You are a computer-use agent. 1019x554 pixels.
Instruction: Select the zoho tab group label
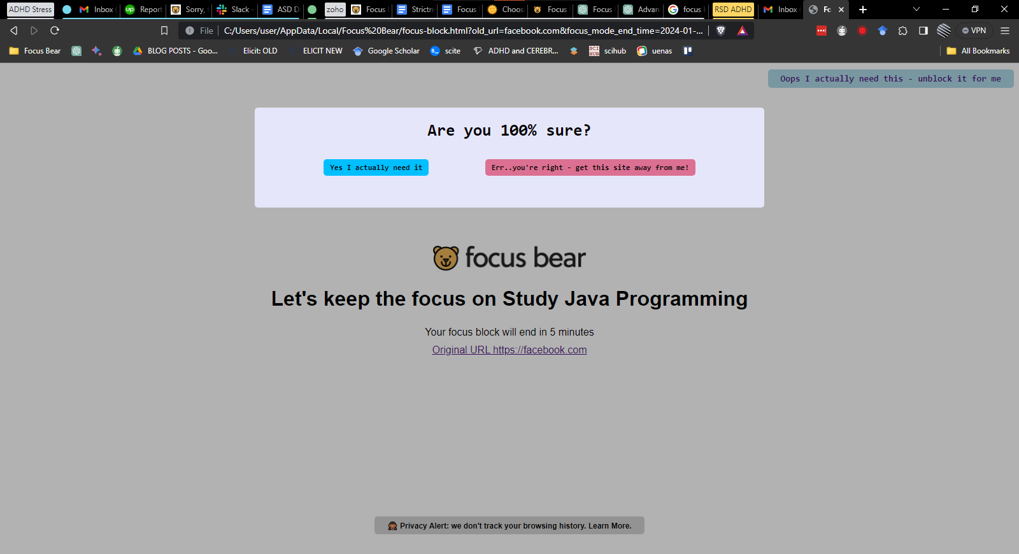pyautogui.click(x=335, y=10)
